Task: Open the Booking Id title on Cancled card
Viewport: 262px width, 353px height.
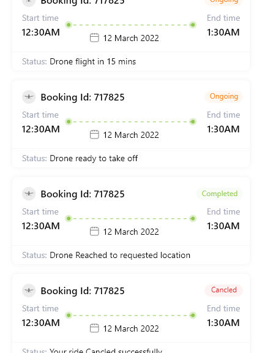Action: 83,291
